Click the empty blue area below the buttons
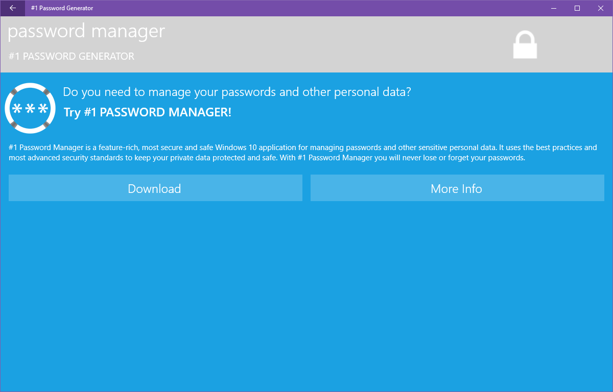Viewport: 613px width, 392px height. [x=306, y=296]
